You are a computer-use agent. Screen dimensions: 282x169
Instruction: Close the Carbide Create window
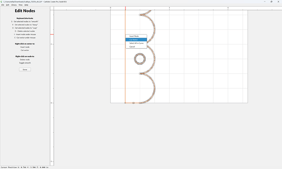[278, 2]
